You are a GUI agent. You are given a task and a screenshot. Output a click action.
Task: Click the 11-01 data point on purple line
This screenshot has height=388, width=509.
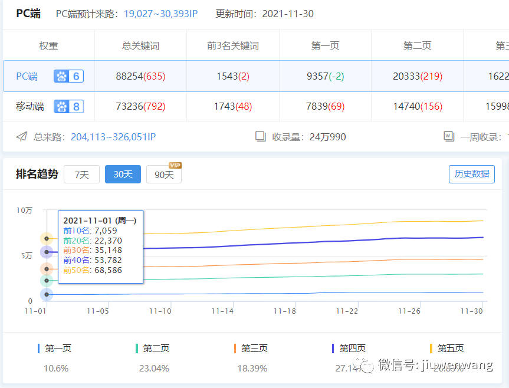tap(47, 252)
